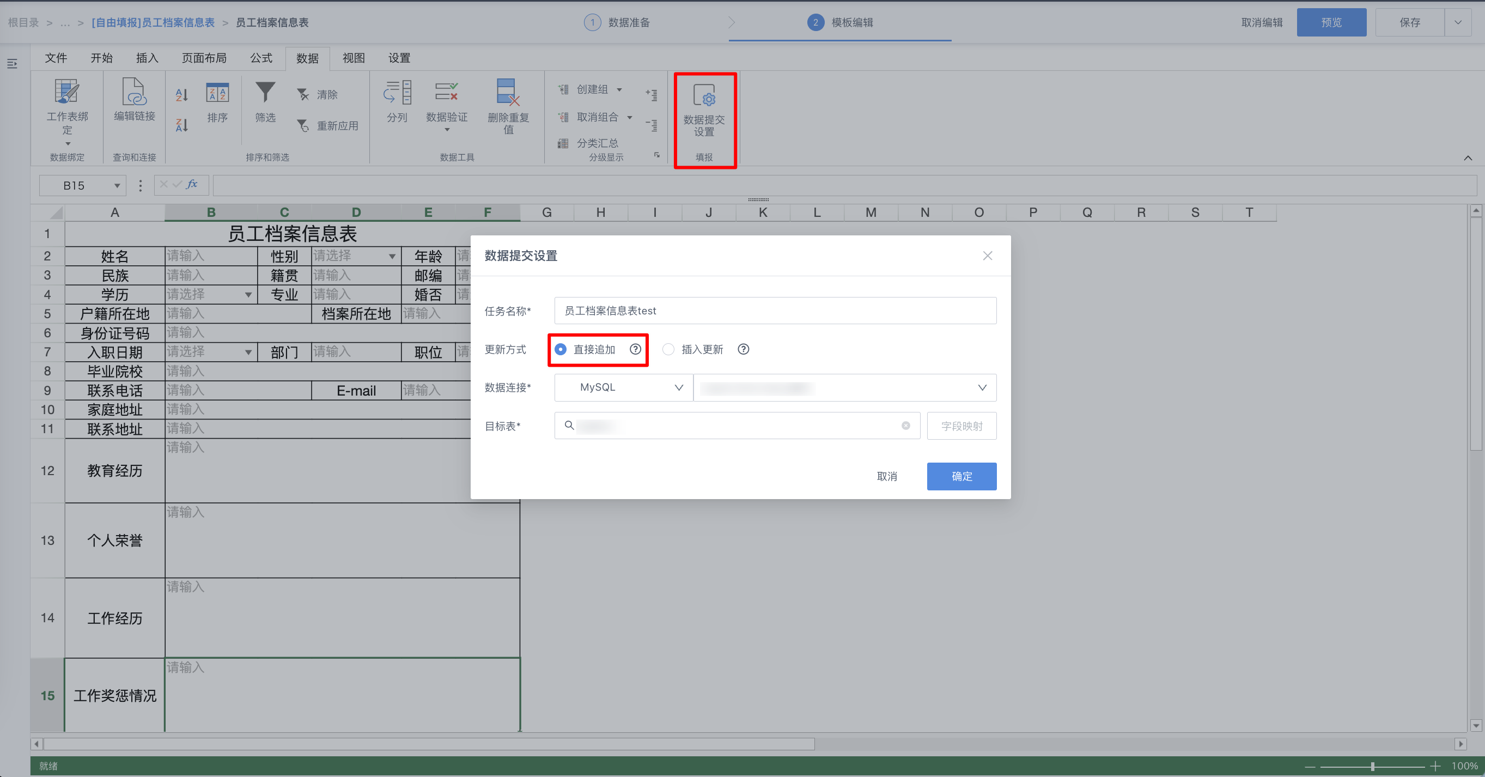Click the 分列 icon
Image resolution: width=1485 pixels, height=777 pixels.
397,92
